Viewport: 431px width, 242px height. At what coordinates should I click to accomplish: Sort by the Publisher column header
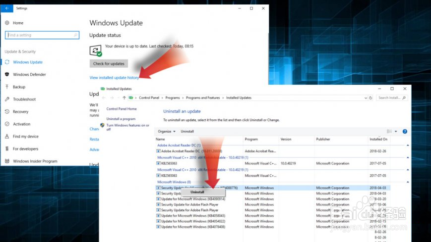click(323, 140)
